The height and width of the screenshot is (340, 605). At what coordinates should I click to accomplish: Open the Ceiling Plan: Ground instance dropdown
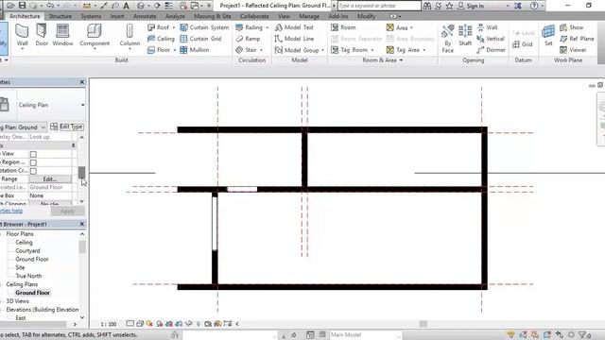click(43, 127)
